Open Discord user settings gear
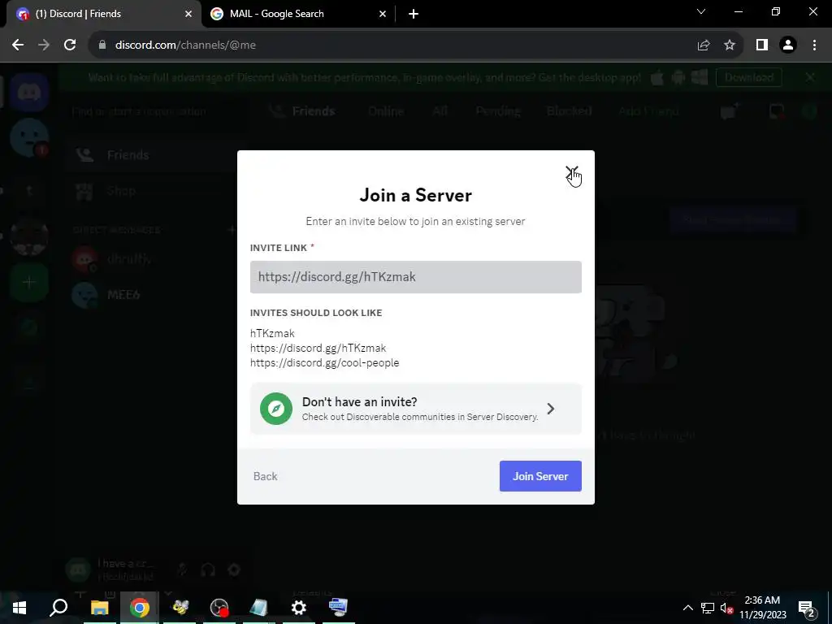Screen dimensions: 832x624 (234, 570)
